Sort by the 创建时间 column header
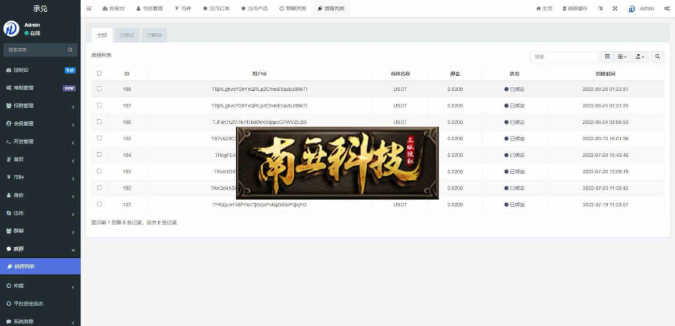Screen dimensions: 675x326 coord(605,74)
